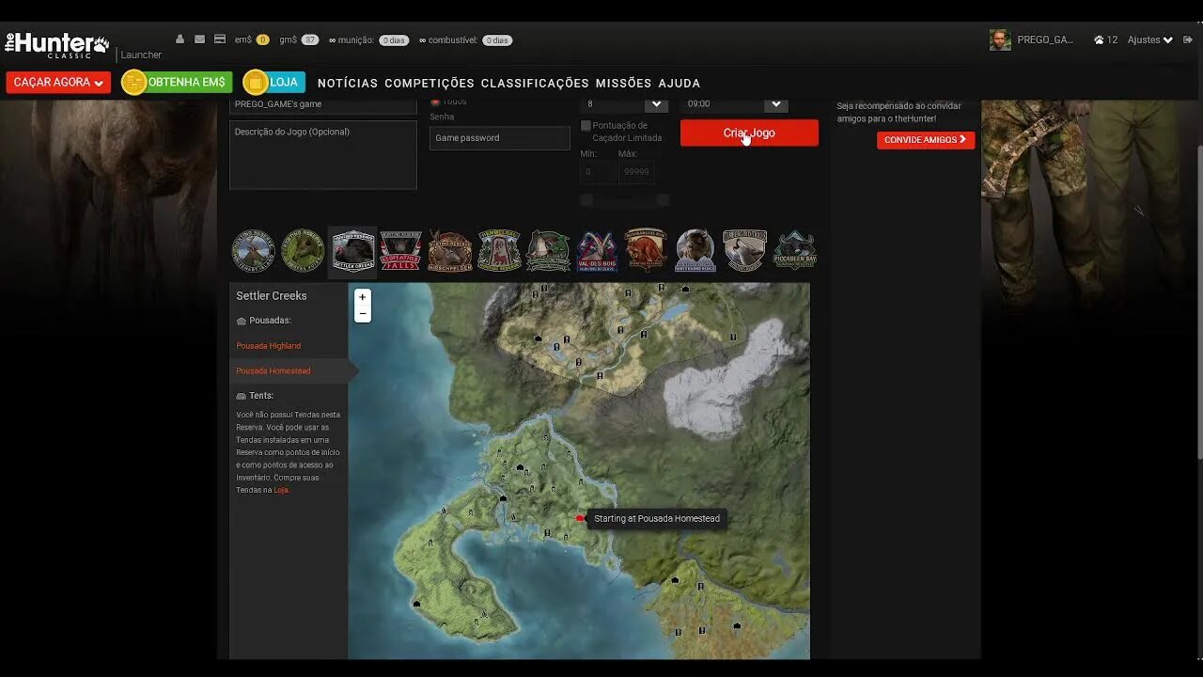
Task: Open the messages envelope icon
Action: pyautogui.click(x=199, y=39)
